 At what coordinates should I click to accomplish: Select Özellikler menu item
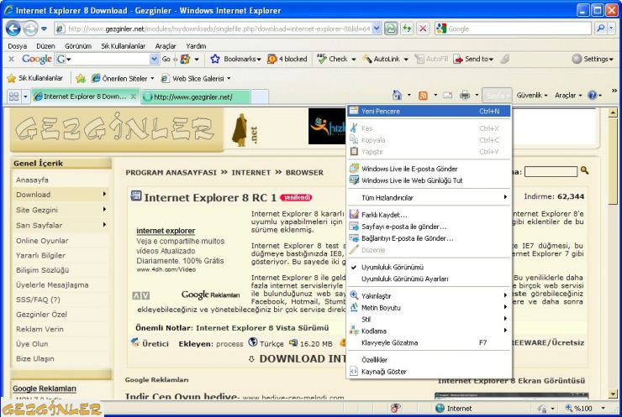pos(429,360)
